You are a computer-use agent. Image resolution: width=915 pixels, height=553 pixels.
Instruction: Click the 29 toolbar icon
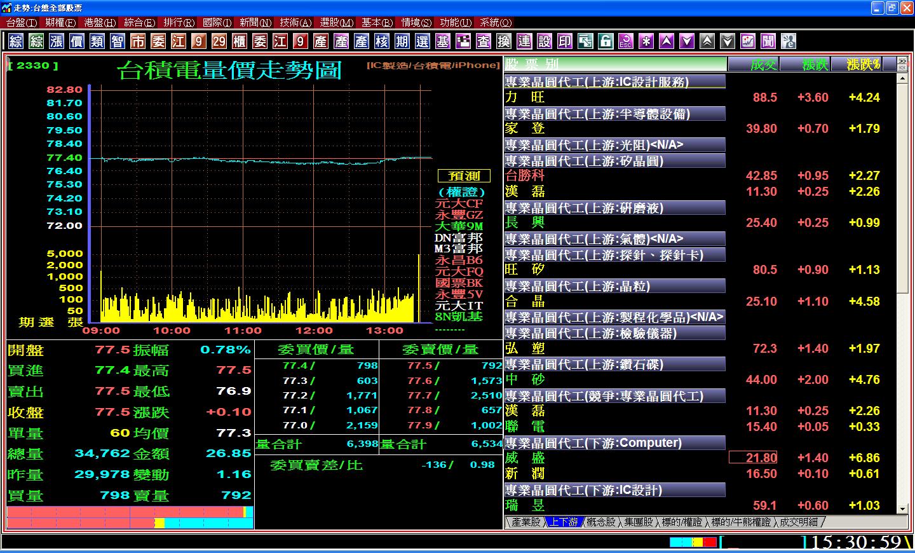point(219,41)
